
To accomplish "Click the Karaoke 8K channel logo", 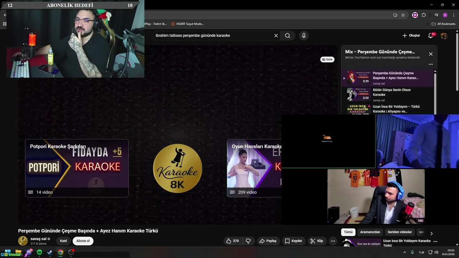I will [x=178, y=168].
